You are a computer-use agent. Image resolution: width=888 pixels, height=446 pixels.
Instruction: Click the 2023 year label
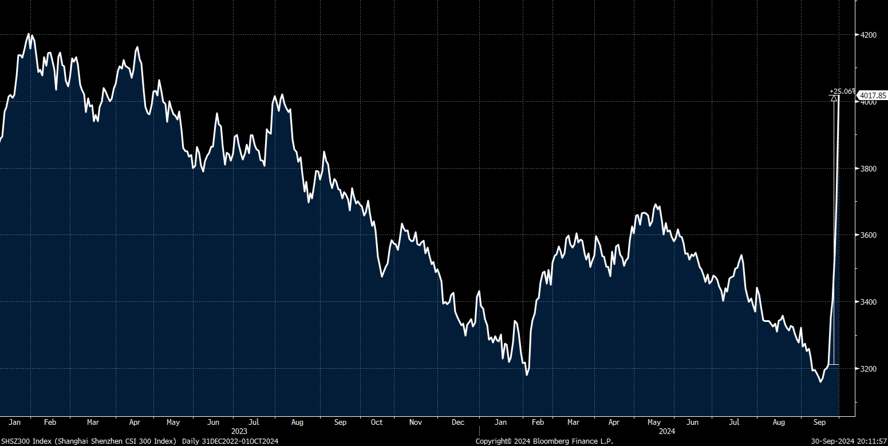(x=239, y=431)
